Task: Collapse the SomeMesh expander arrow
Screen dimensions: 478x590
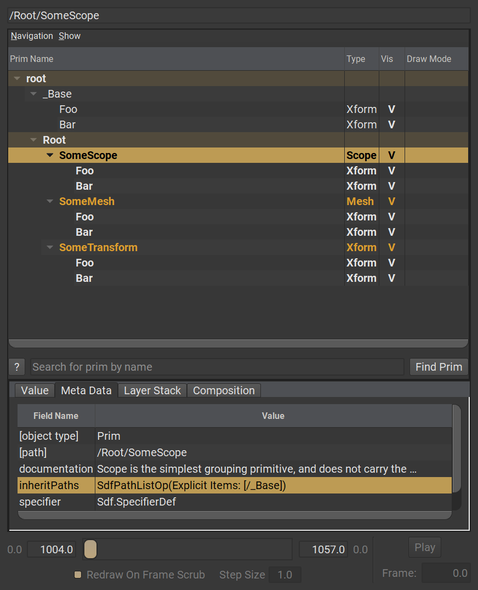Action: click(50, 202)
